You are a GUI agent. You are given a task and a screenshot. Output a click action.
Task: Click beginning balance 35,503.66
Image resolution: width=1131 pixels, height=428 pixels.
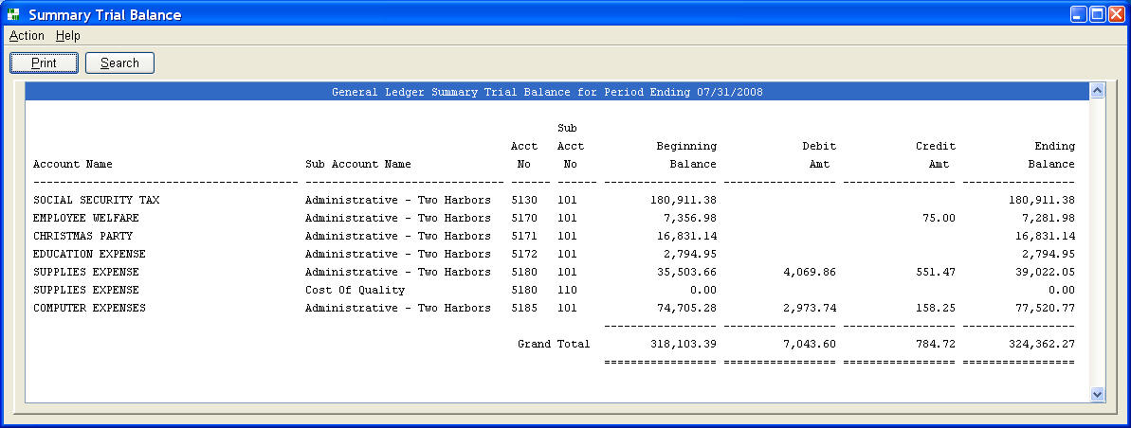tap(686, 273)
